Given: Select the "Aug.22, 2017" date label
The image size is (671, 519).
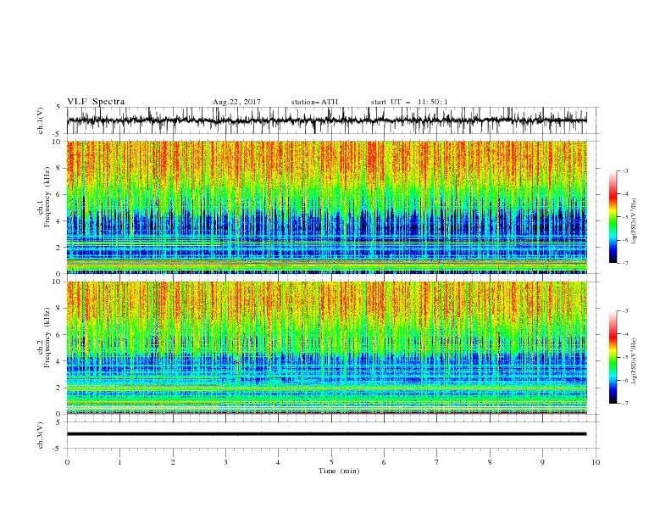Looking at the screenshot, I should (236, 102).
